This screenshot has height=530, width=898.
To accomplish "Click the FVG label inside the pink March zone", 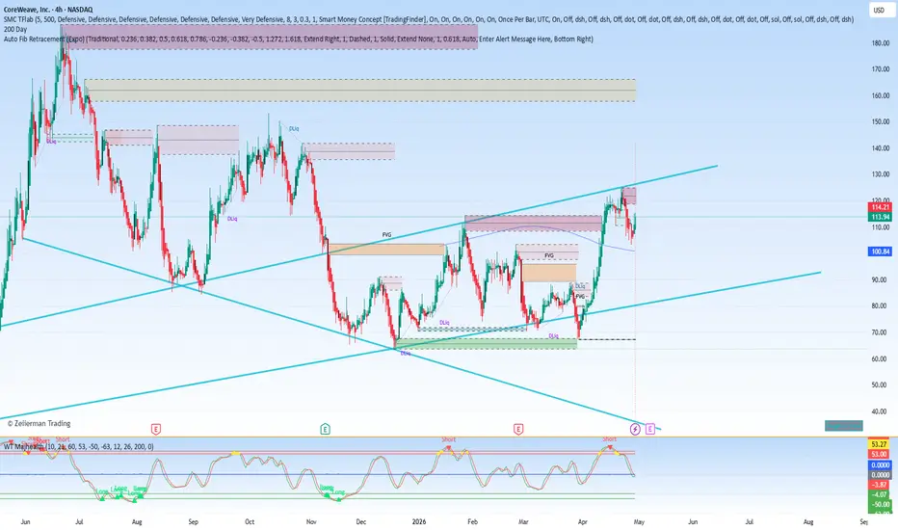I will (x=548, y=255).
